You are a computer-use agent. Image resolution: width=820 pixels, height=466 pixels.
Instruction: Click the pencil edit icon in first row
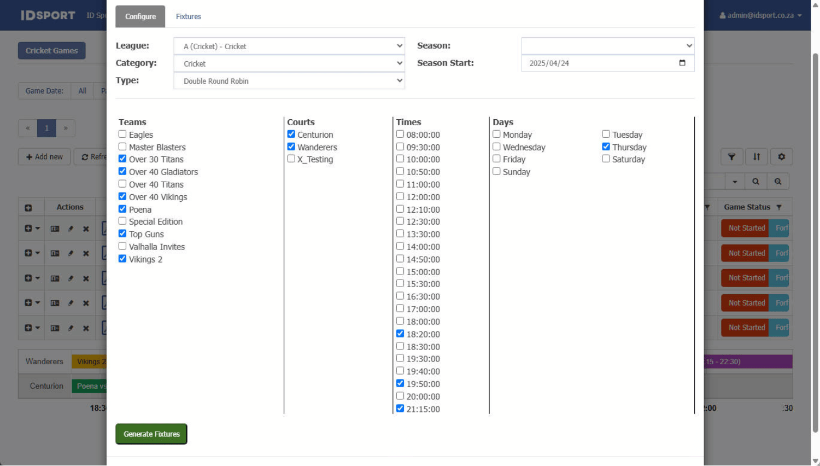click(x=71, y=229)
